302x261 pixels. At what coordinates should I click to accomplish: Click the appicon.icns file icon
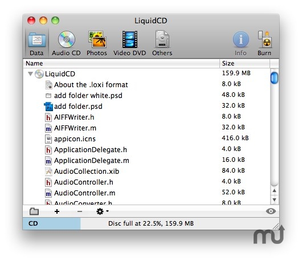pos(48,139)
